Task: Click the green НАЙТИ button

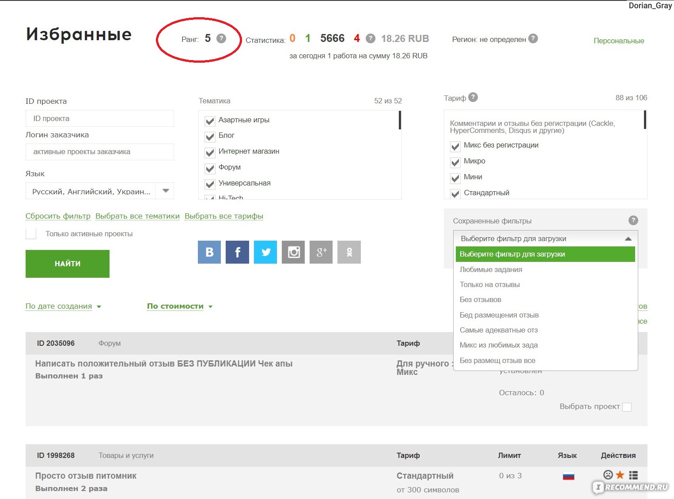Action: coord(68,264)
